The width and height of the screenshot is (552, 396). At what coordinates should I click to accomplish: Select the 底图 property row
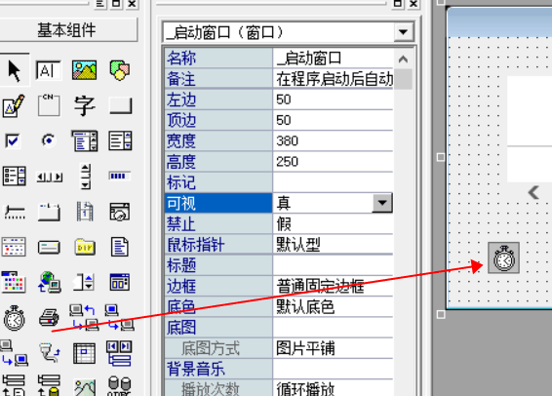coord(279,328)
